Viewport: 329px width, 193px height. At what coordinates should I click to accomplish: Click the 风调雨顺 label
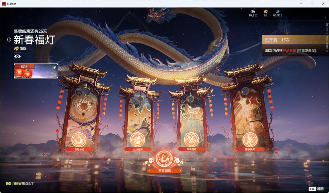[x=191, y=149]
